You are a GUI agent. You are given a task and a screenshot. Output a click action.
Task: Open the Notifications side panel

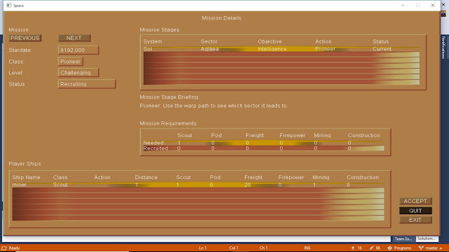[x=443, y=48]
